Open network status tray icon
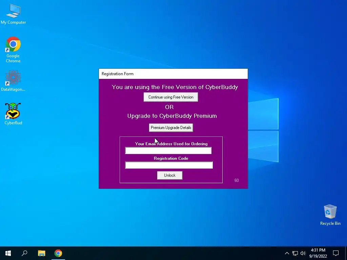The height and width of the screenshot is (260, 347). tap(295, 253)
